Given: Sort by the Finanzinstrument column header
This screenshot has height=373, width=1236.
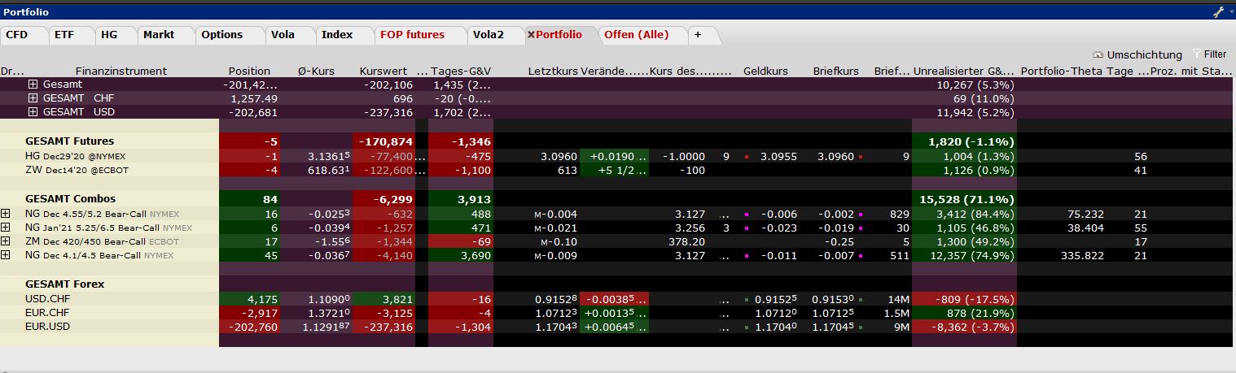Looking at the screenshot, I should pyautogui.click(x=121, y=71).
